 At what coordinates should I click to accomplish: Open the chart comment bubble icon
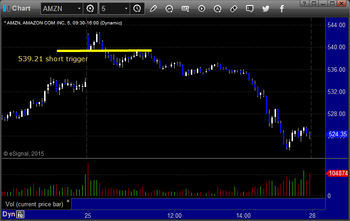(x=250, y=9)
